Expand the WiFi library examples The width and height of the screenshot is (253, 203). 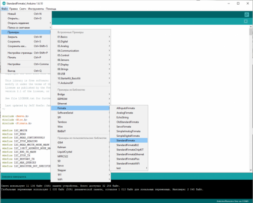click(x=81, y=179)
